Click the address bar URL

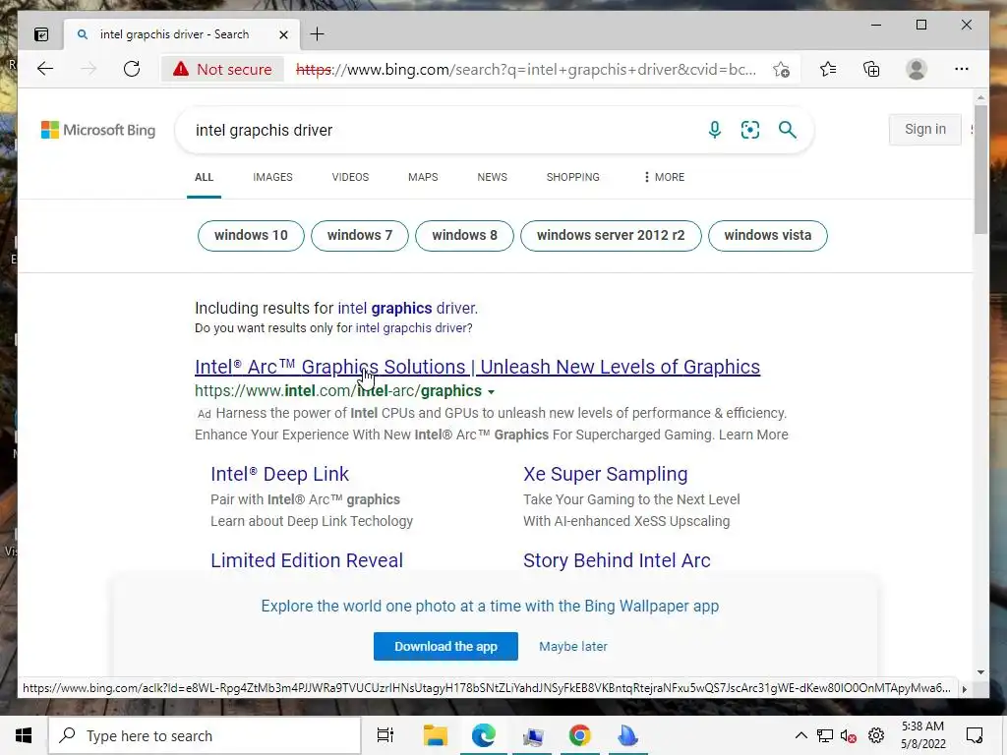click(x=525, y=70)
